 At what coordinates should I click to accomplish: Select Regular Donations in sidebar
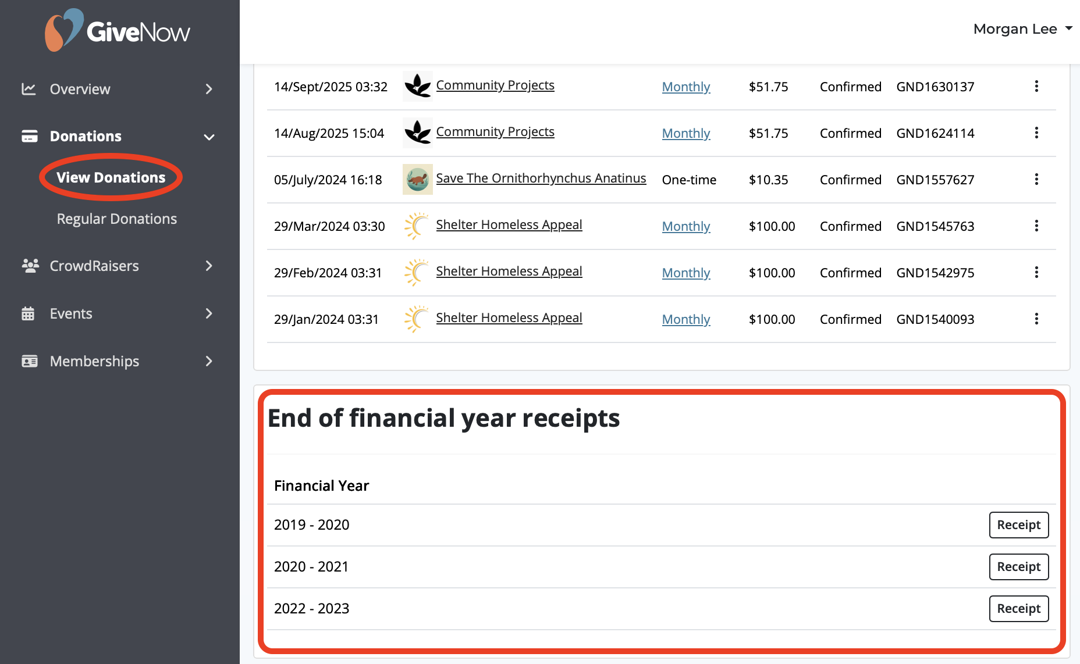[x=116, y=219]
